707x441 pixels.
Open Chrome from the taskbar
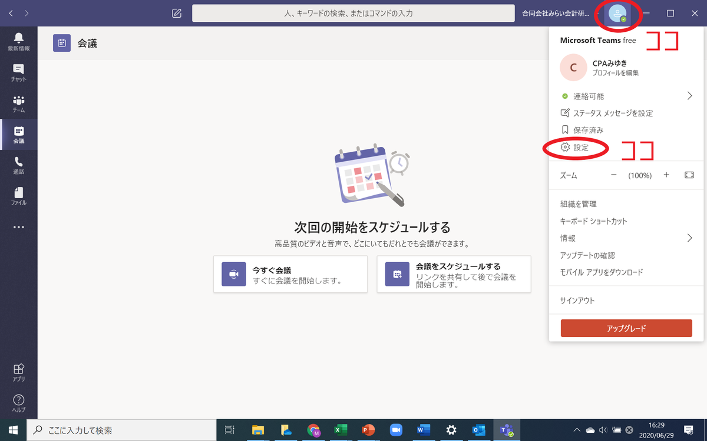313,430
